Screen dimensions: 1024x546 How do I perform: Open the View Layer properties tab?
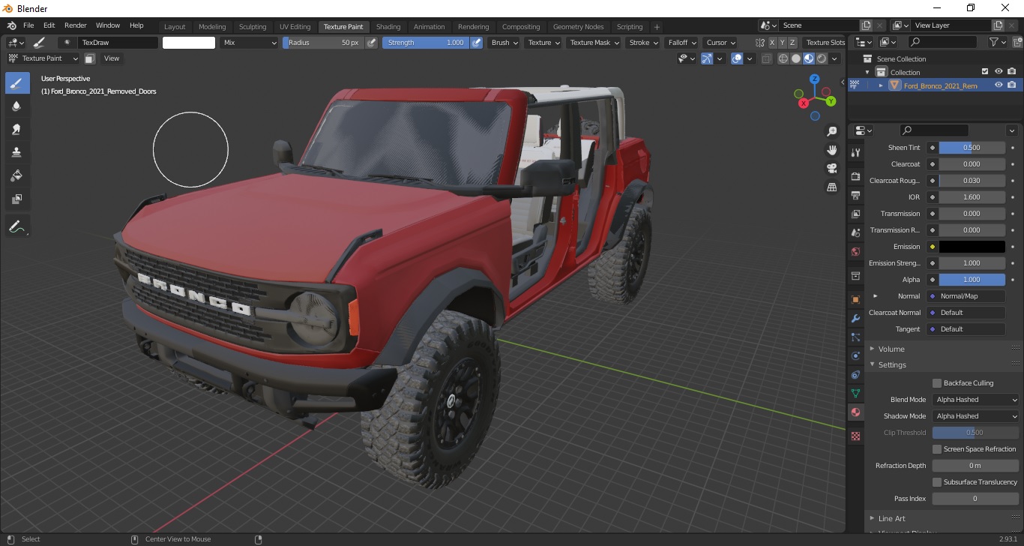coord(855,214)
